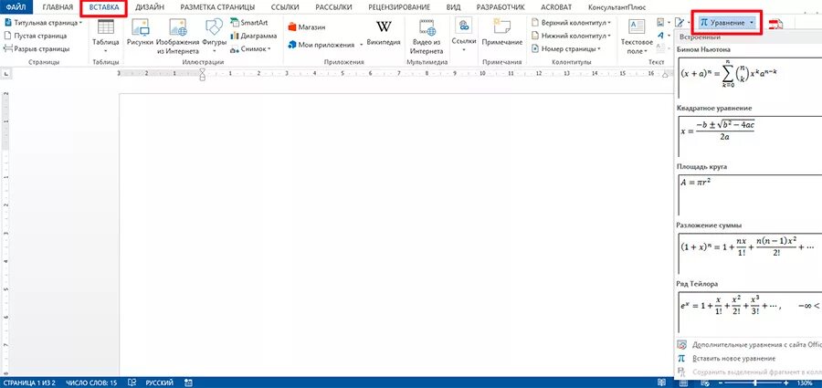
Task: Go to the РАССЫЛКИ tab
Action: [x=332, y=7]
